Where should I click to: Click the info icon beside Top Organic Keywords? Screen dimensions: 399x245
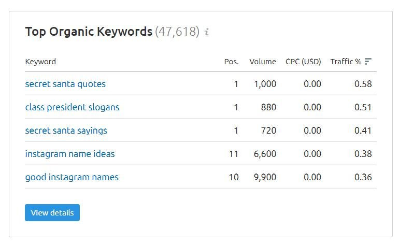(207, 32)
